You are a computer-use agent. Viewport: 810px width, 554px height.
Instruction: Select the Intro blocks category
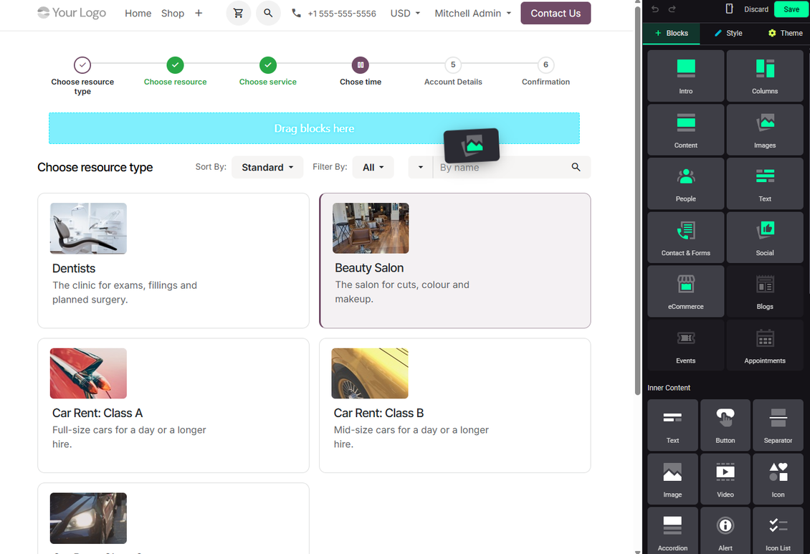685,76
